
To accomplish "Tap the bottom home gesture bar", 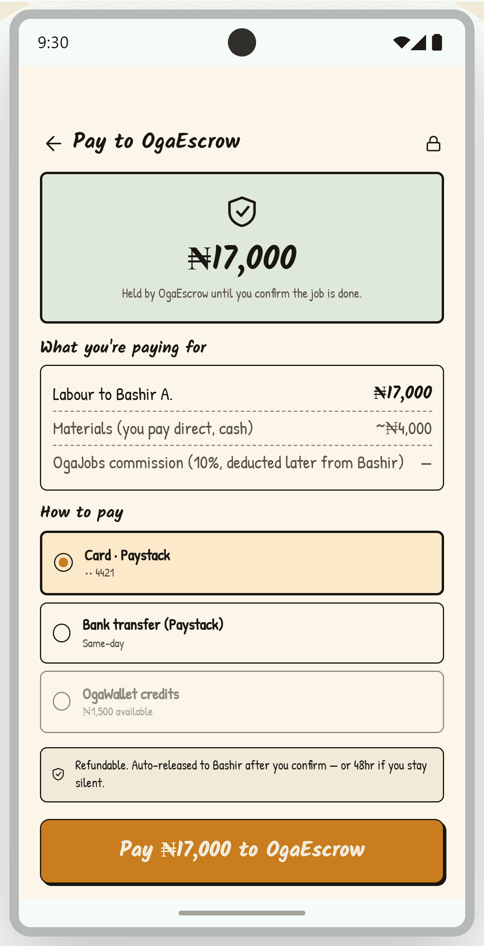I will pyautogui.click(x=242, y=913).
